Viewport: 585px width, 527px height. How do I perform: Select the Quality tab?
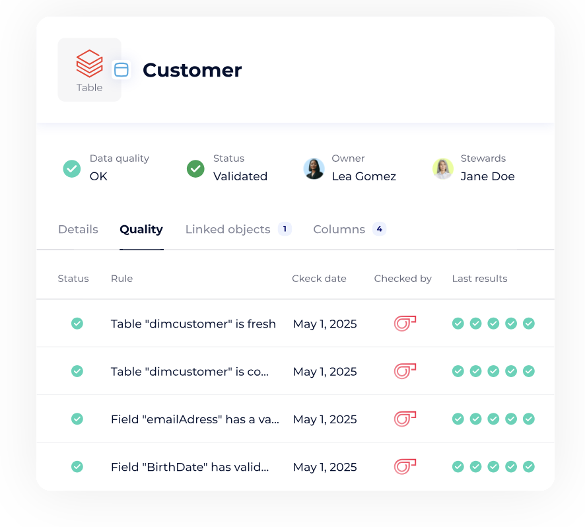tap(141, 229)
